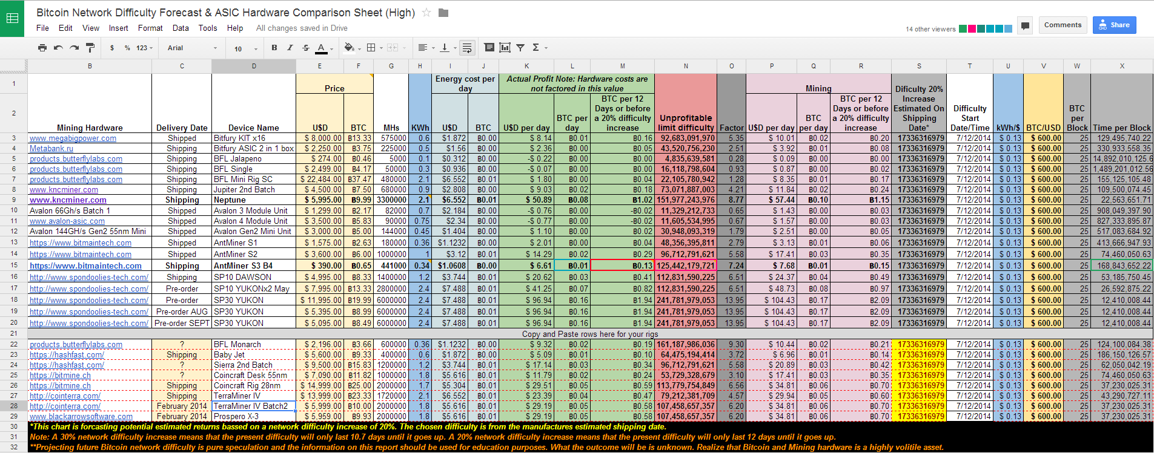Click the spreadsheet title text
The image size is (1154, 453).
pyautogui.click(x=225, y=13)
